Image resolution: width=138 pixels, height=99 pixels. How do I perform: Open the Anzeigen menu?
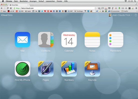click(33, 1)
